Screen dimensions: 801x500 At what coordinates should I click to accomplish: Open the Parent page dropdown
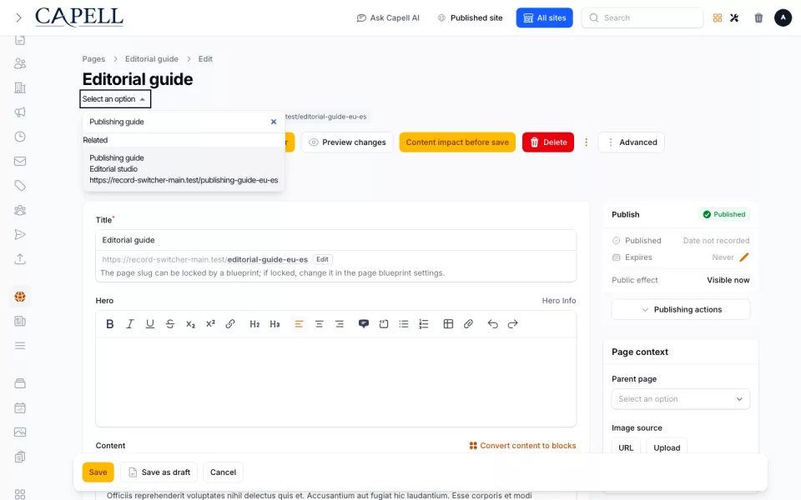681,399
